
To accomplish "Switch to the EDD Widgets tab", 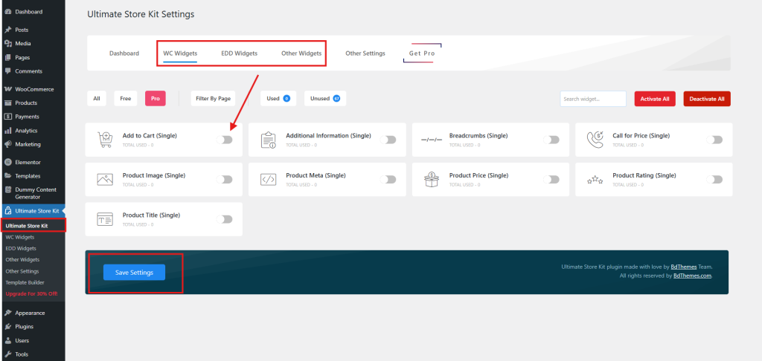I will [x=239, y=53].
